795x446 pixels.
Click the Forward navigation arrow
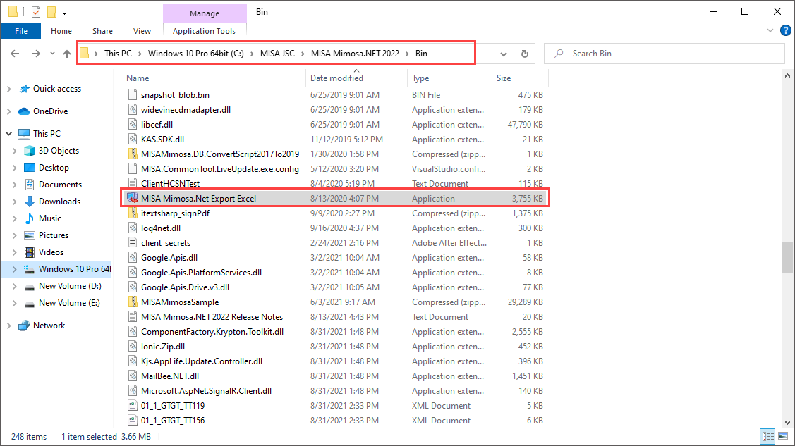[x=35, y=53]
